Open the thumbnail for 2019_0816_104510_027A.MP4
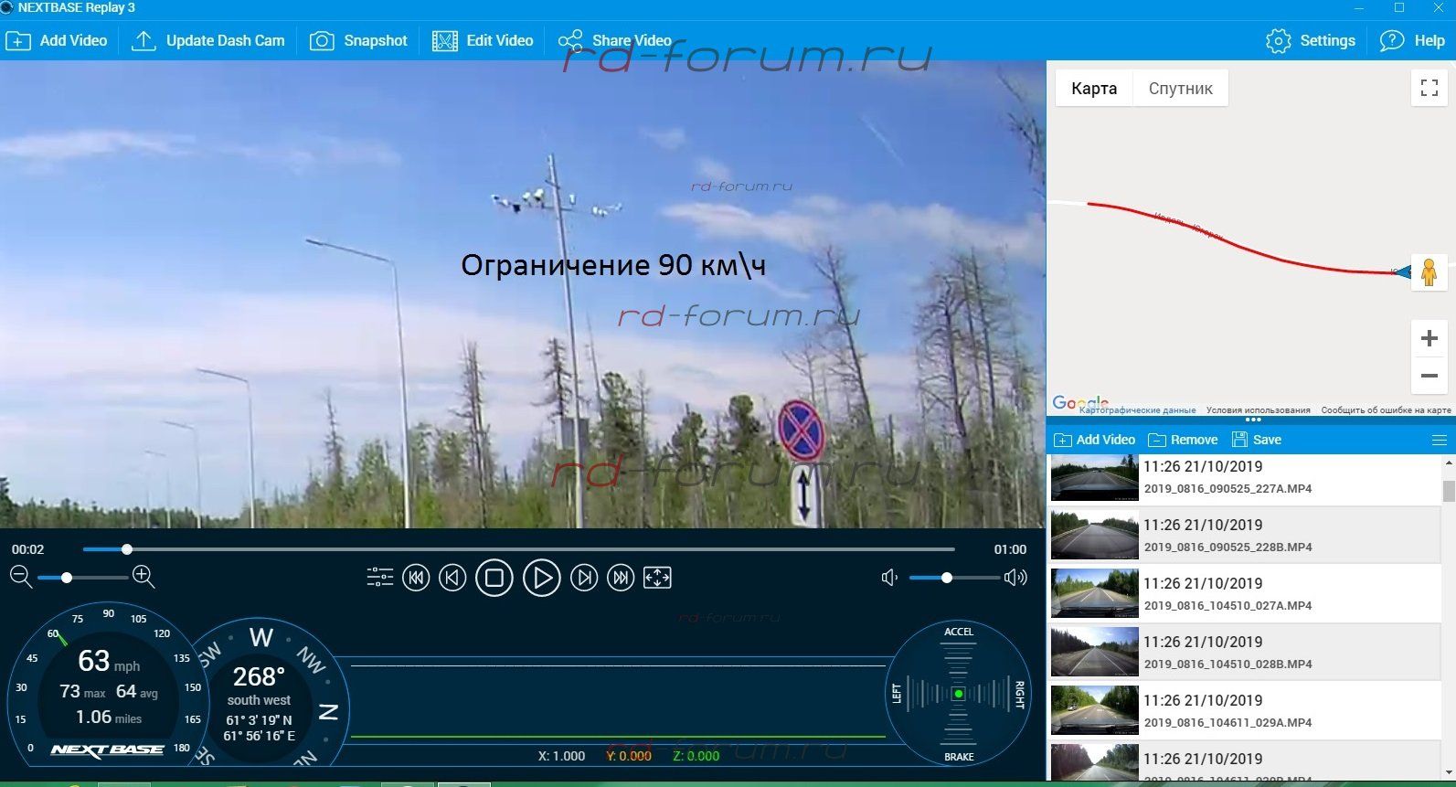The width and height of the screenshot is (1456, 787). (x=1094, y=594)
